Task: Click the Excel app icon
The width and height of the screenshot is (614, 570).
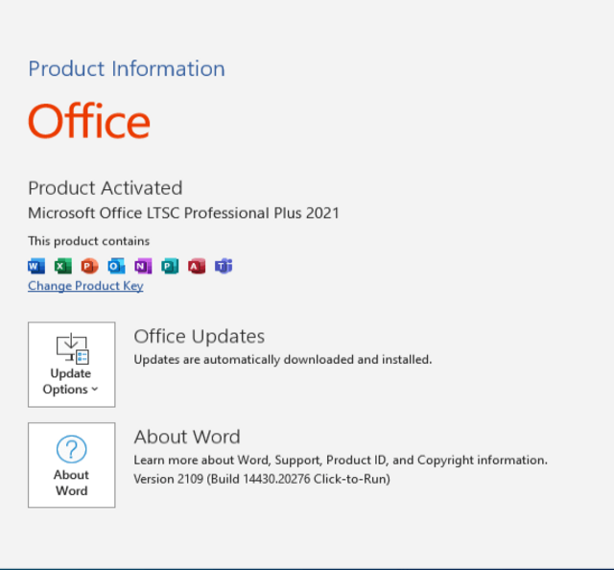Action: coord(62,266)
